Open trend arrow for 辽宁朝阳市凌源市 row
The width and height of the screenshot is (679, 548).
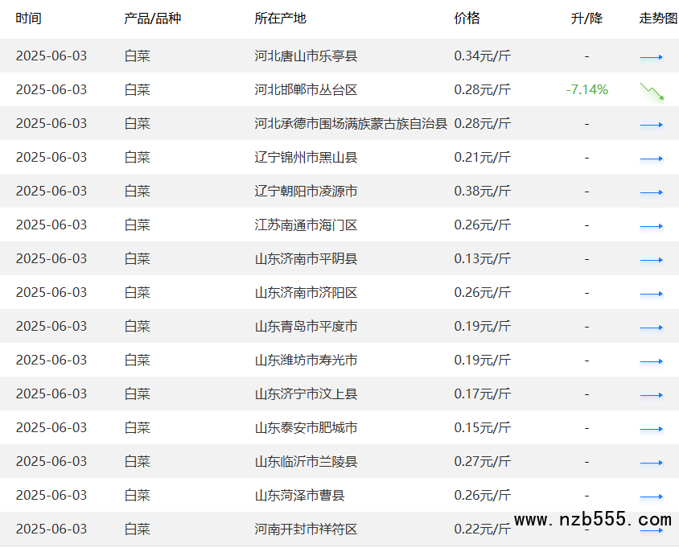pos(652,192)
